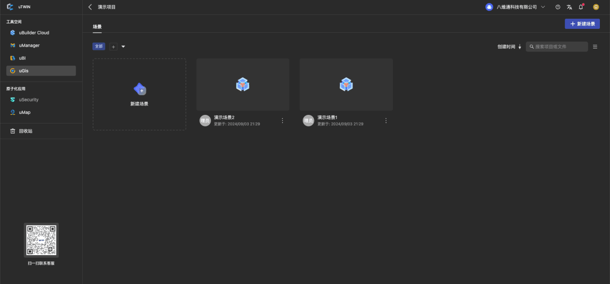
Task: Click the user avatar icon
Action: [596, 7]
